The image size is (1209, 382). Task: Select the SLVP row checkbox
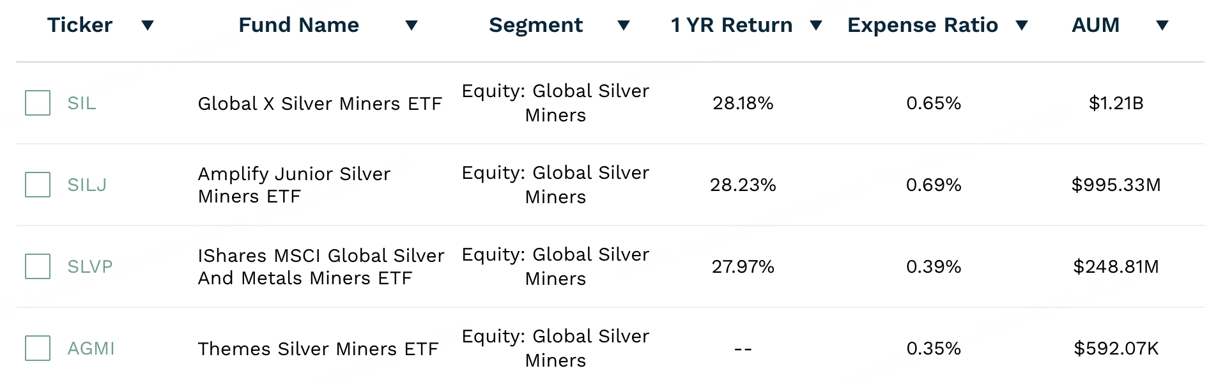tap(38, 266)
